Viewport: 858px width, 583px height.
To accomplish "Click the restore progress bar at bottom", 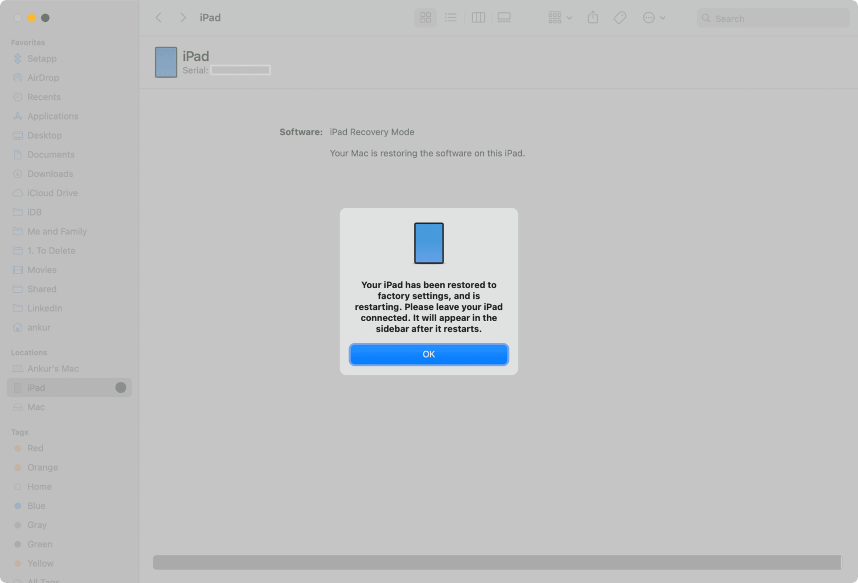I will (497, 562).
